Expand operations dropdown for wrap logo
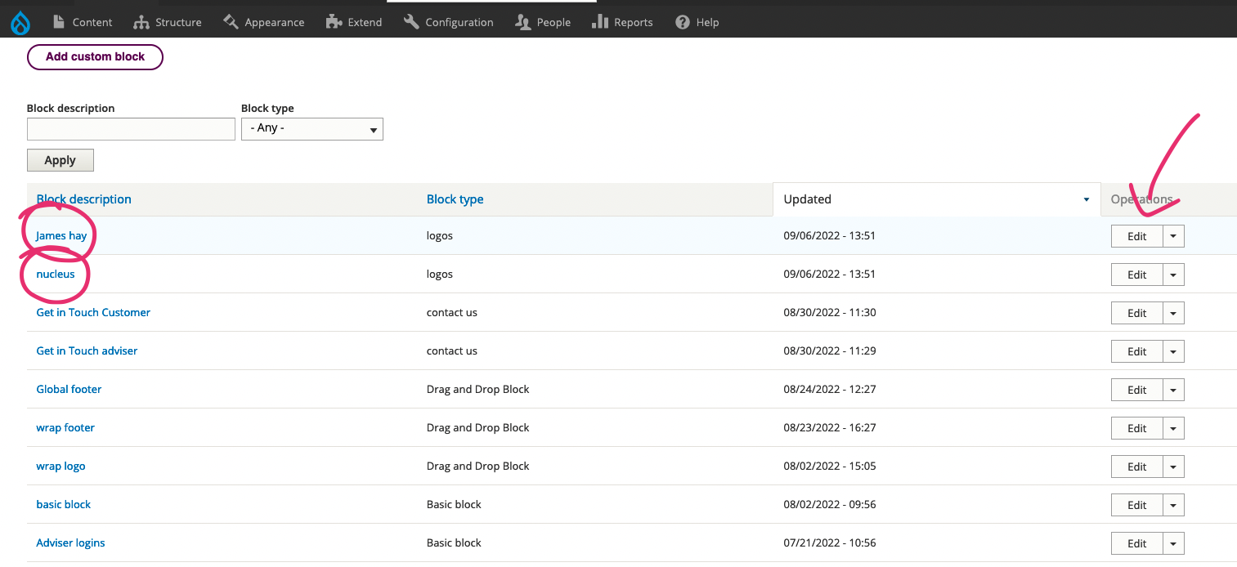The image size is (1237, 567). point(1174,467)
